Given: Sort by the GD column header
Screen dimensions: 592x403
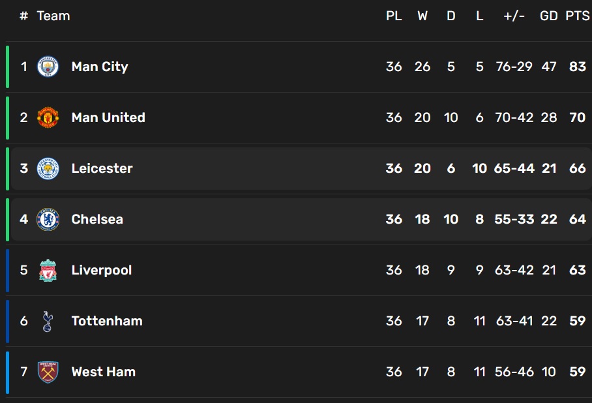Looking at the screenshot, I should click(x=549, y=16).
